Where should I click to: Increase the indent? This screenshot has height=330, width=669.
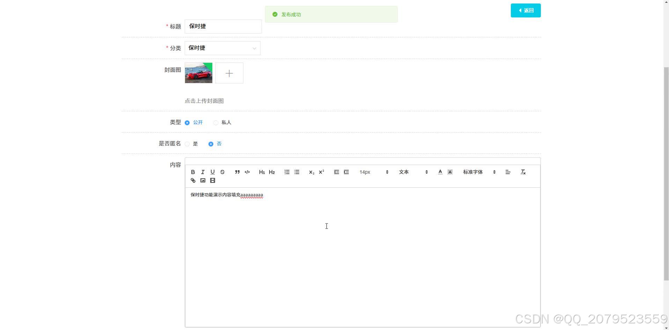pyautogui.click(x=346, y=172)
